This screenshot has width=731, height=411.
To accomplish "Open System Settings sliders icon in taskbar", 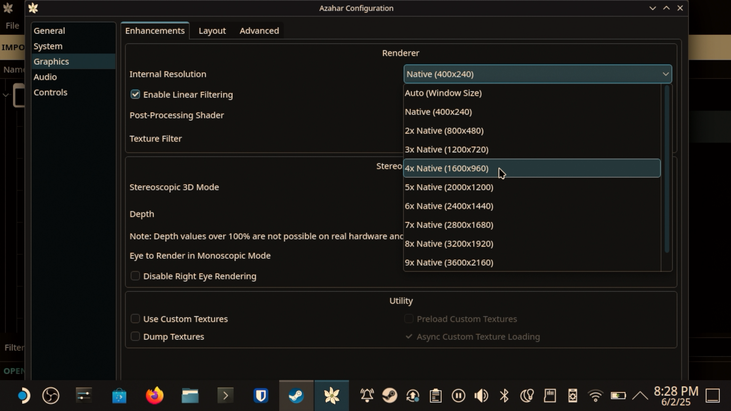I will pyautogui.click(x=84, y=396).
